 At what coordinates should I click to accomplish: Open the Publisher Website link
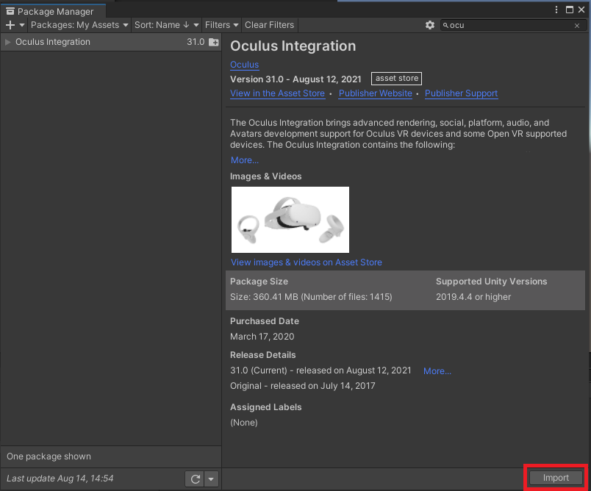click(375, 93)
